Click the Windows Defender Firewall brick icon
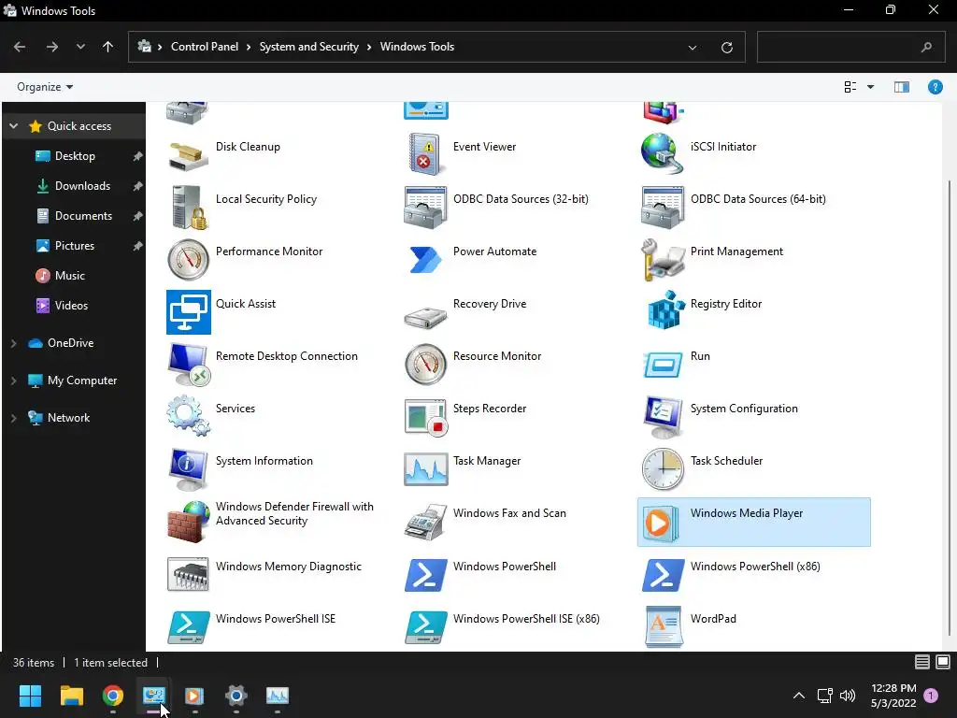The width and height of the screenshot is (957, 718). 189,522
